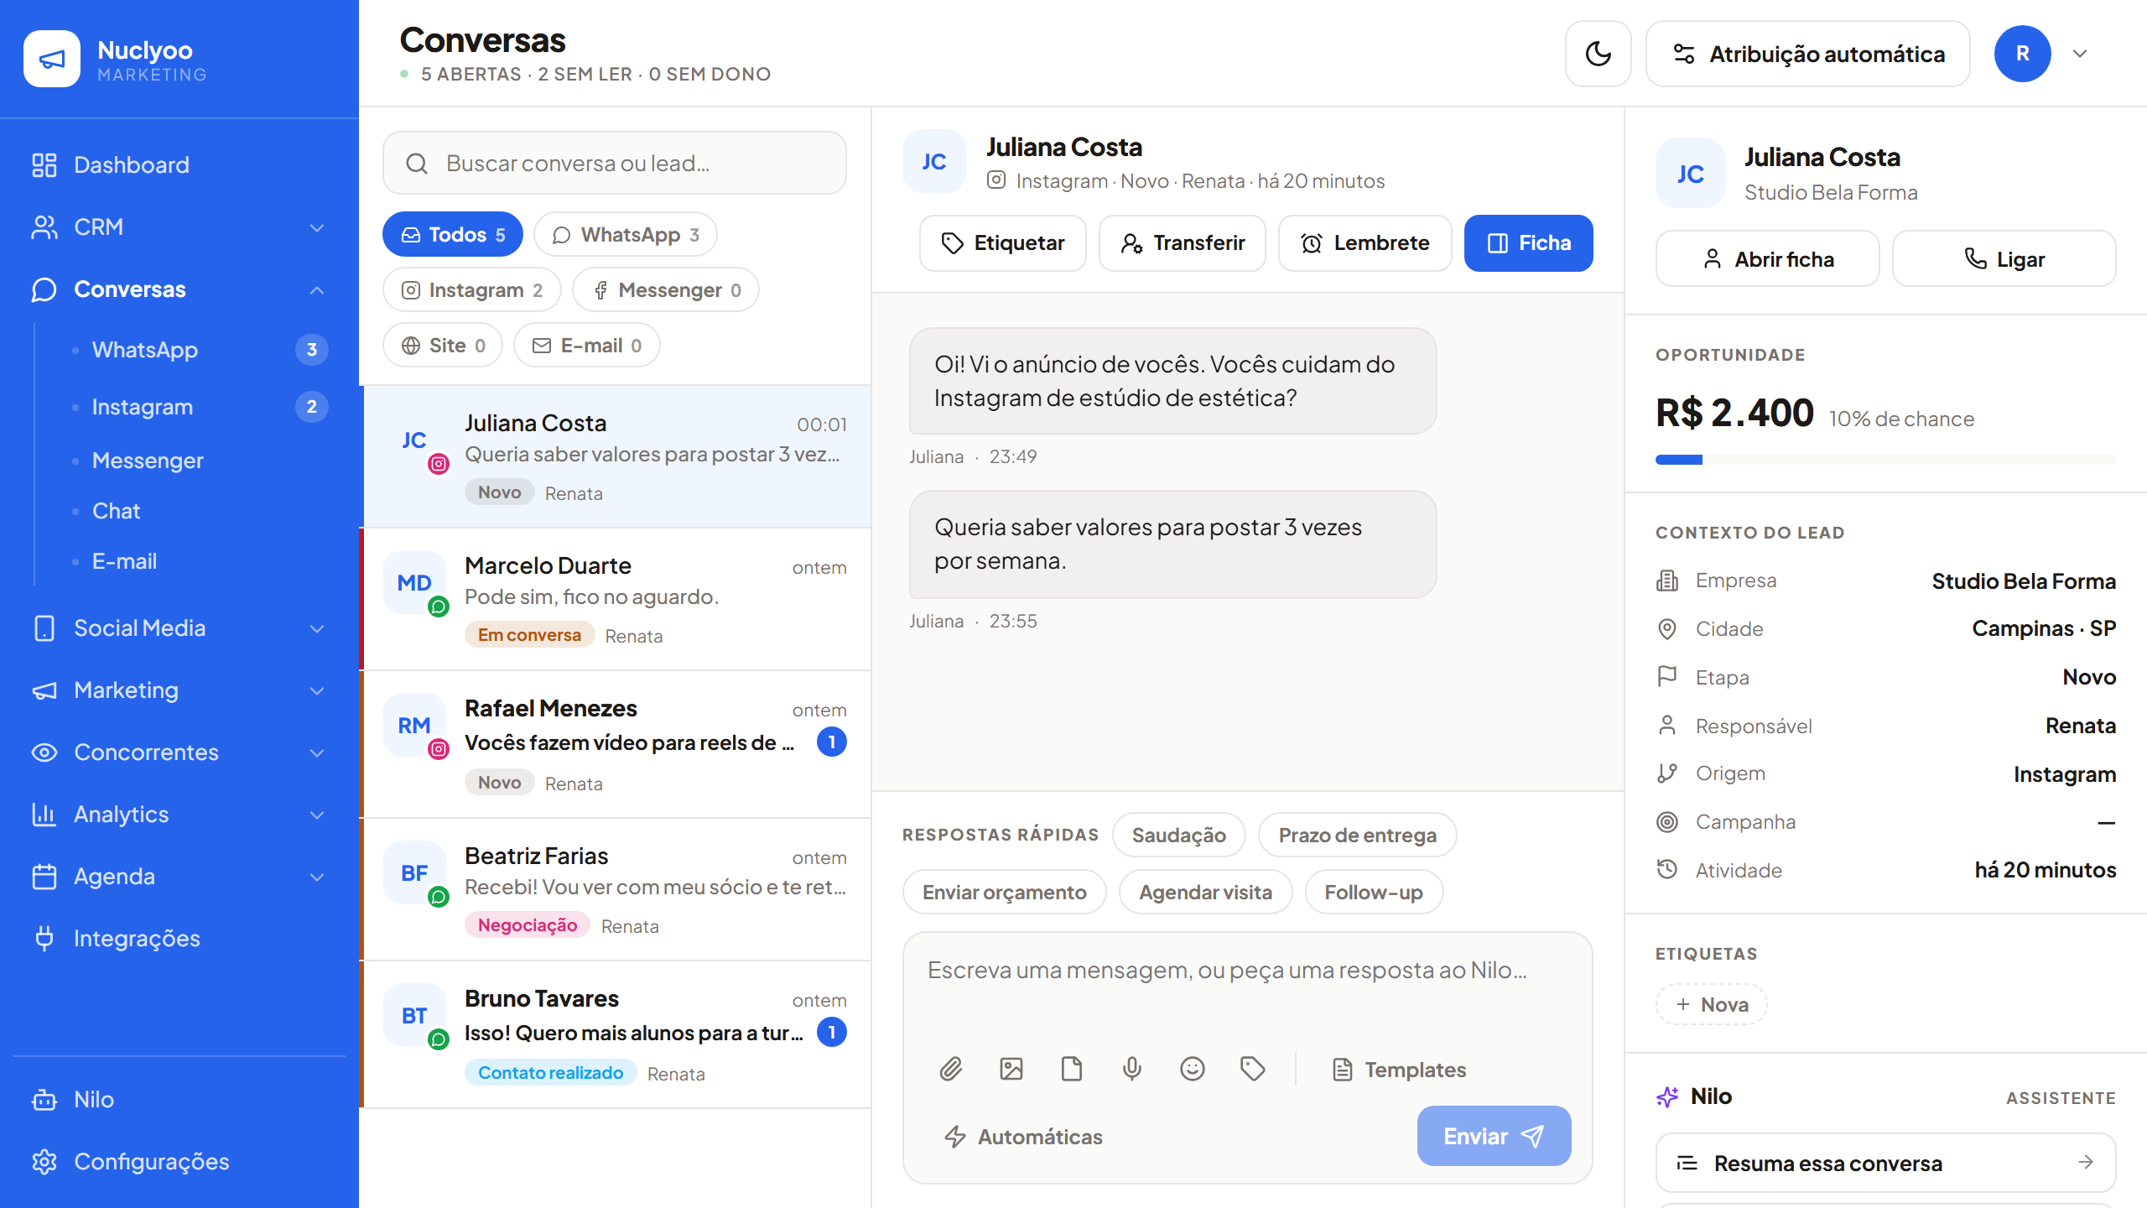This screenshot has height=1208, width=2147.
Task: Click the microphone audio icon
Action: [1132, 1069]
